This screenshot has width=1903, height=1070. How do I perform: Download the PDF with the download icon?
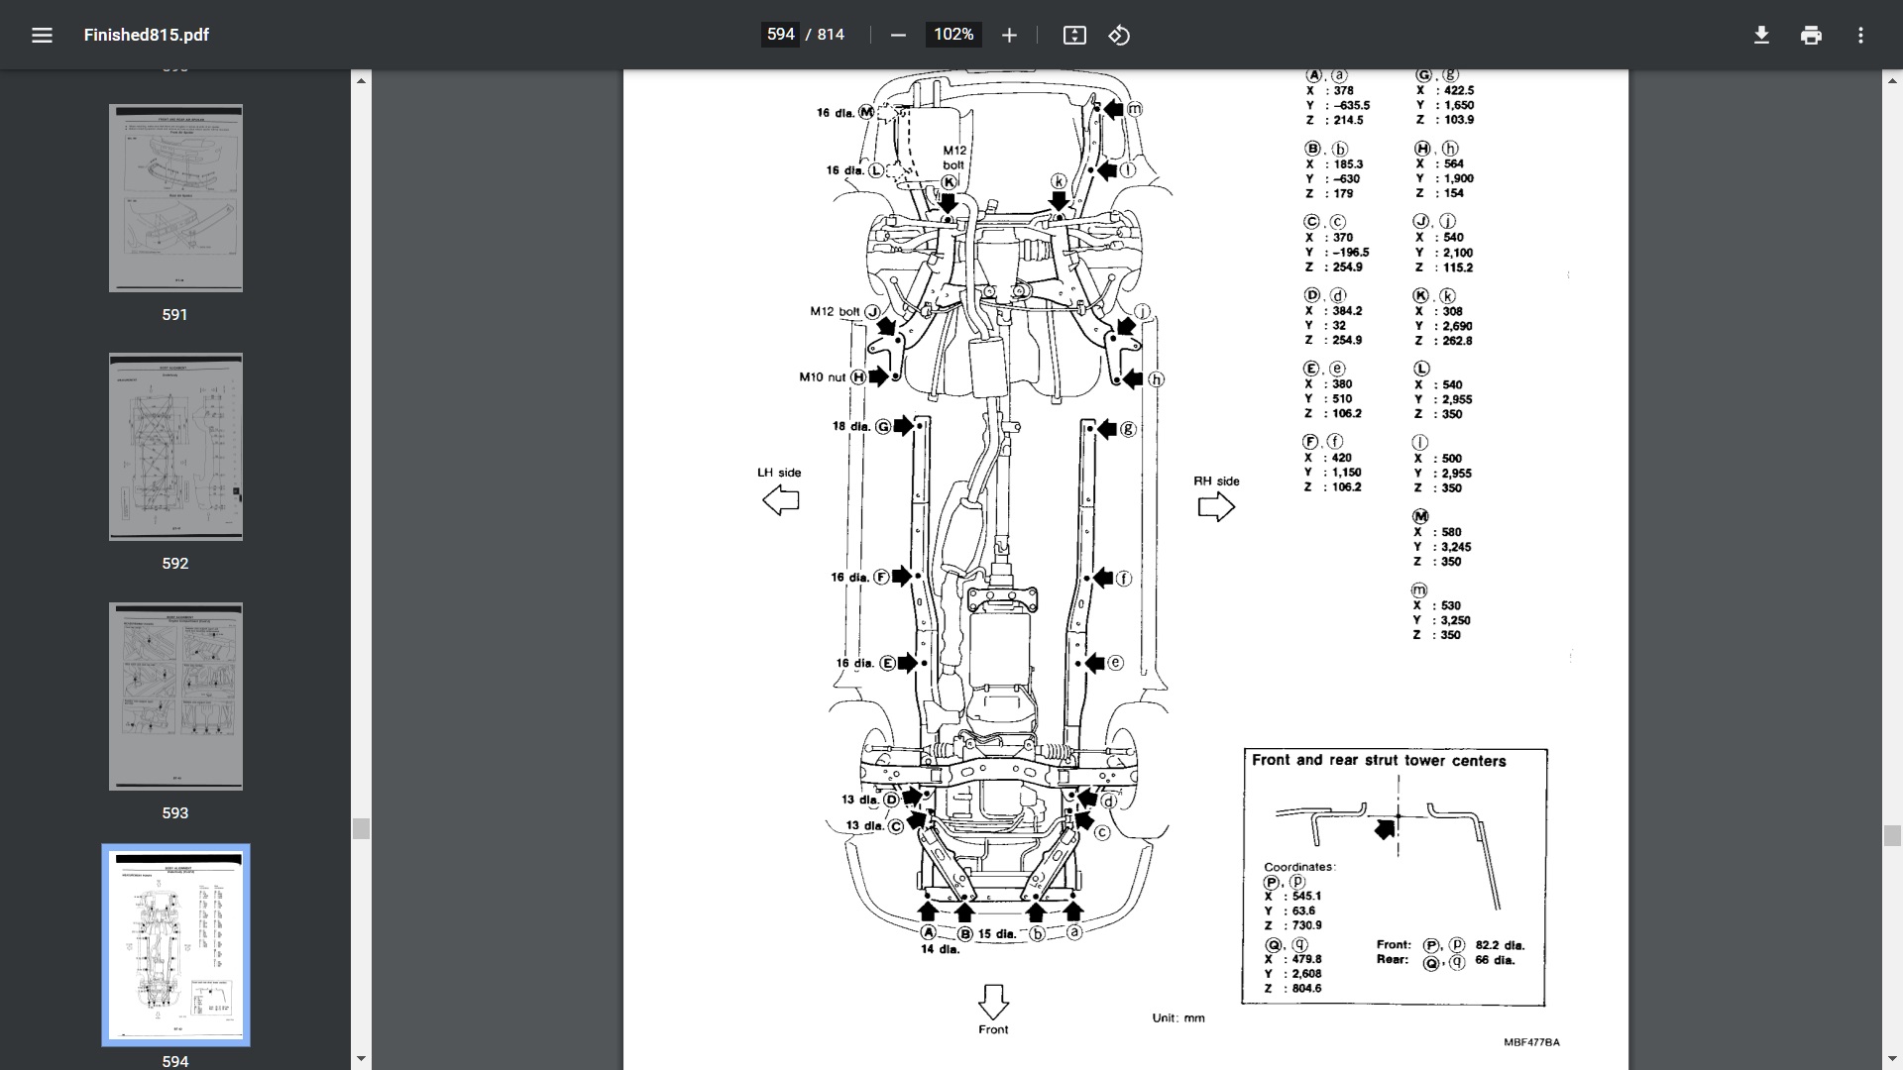point(1761,36)
